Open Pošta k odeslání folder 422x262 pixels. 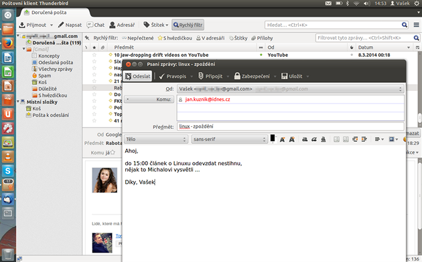(x=48, y=115)
